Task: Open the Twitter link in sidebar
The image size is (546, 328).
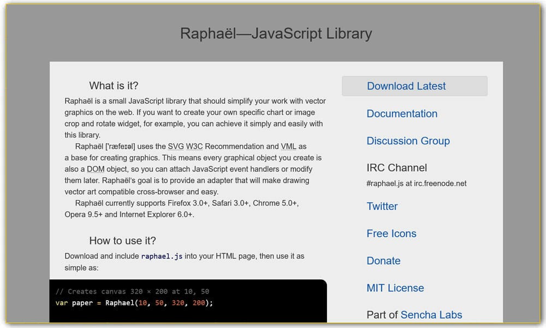Action: [x=382, y=206]
